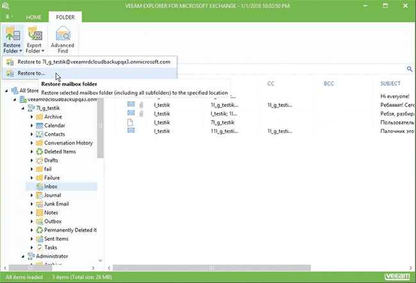Click the search input field
This screenshot has height=283, width=416.
point(291,69)
